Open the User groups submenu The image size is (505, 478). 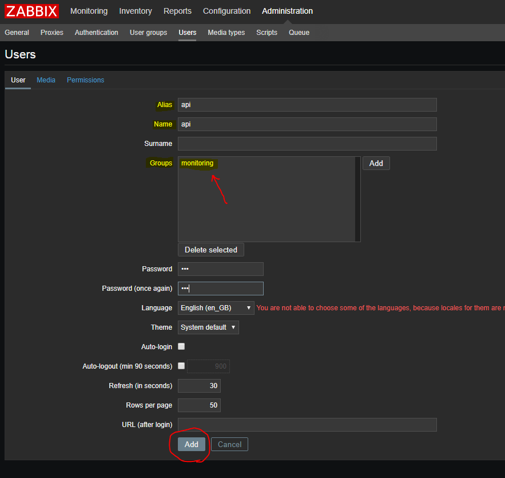(148, 33)
